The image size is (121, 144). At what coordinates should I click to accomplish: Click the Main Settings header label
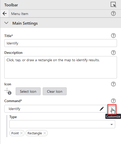25,23
